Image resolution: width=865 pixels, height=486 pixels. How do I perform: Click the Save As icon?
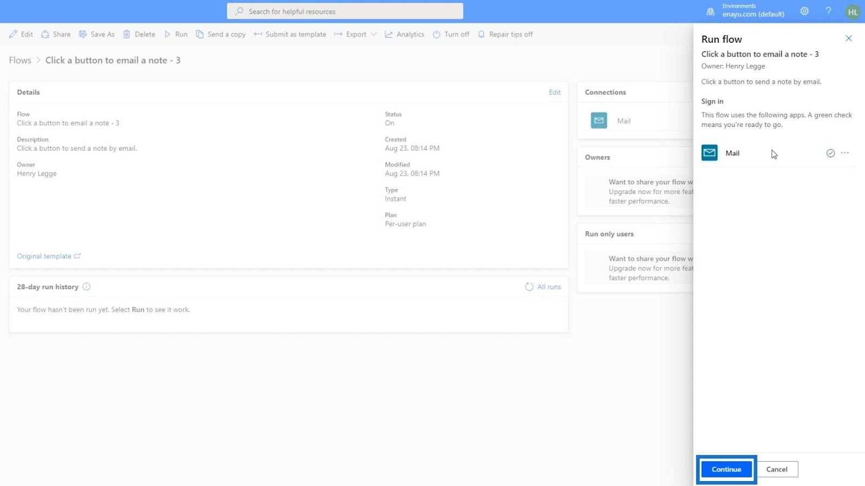click(83, 34)
